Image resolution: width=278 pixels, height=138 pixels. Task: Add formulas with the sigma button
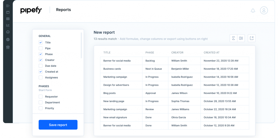pyautogui.click(x=233, y=38)
